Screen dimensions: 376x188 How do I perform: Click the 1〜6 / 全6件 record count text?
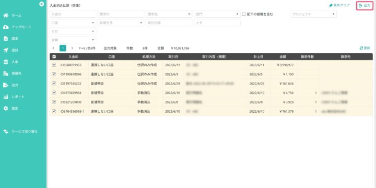coord(87,48)
